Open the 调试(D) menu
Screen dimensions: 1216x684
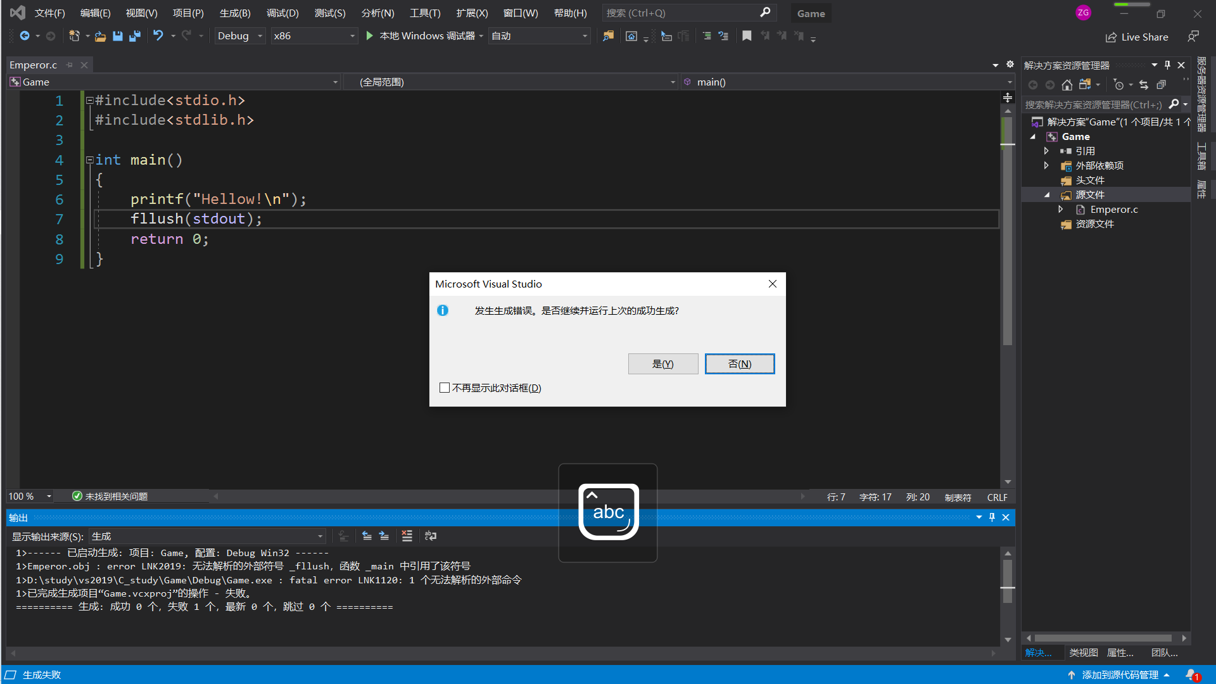[x=282, y=13]
